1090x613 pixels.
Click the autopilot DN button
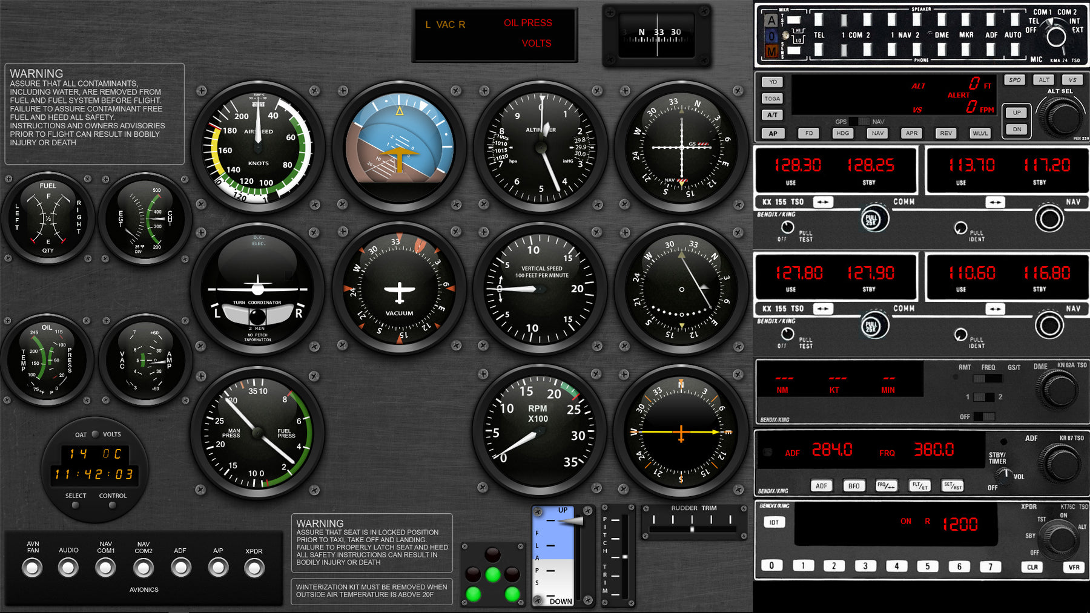click(1017, 129)
